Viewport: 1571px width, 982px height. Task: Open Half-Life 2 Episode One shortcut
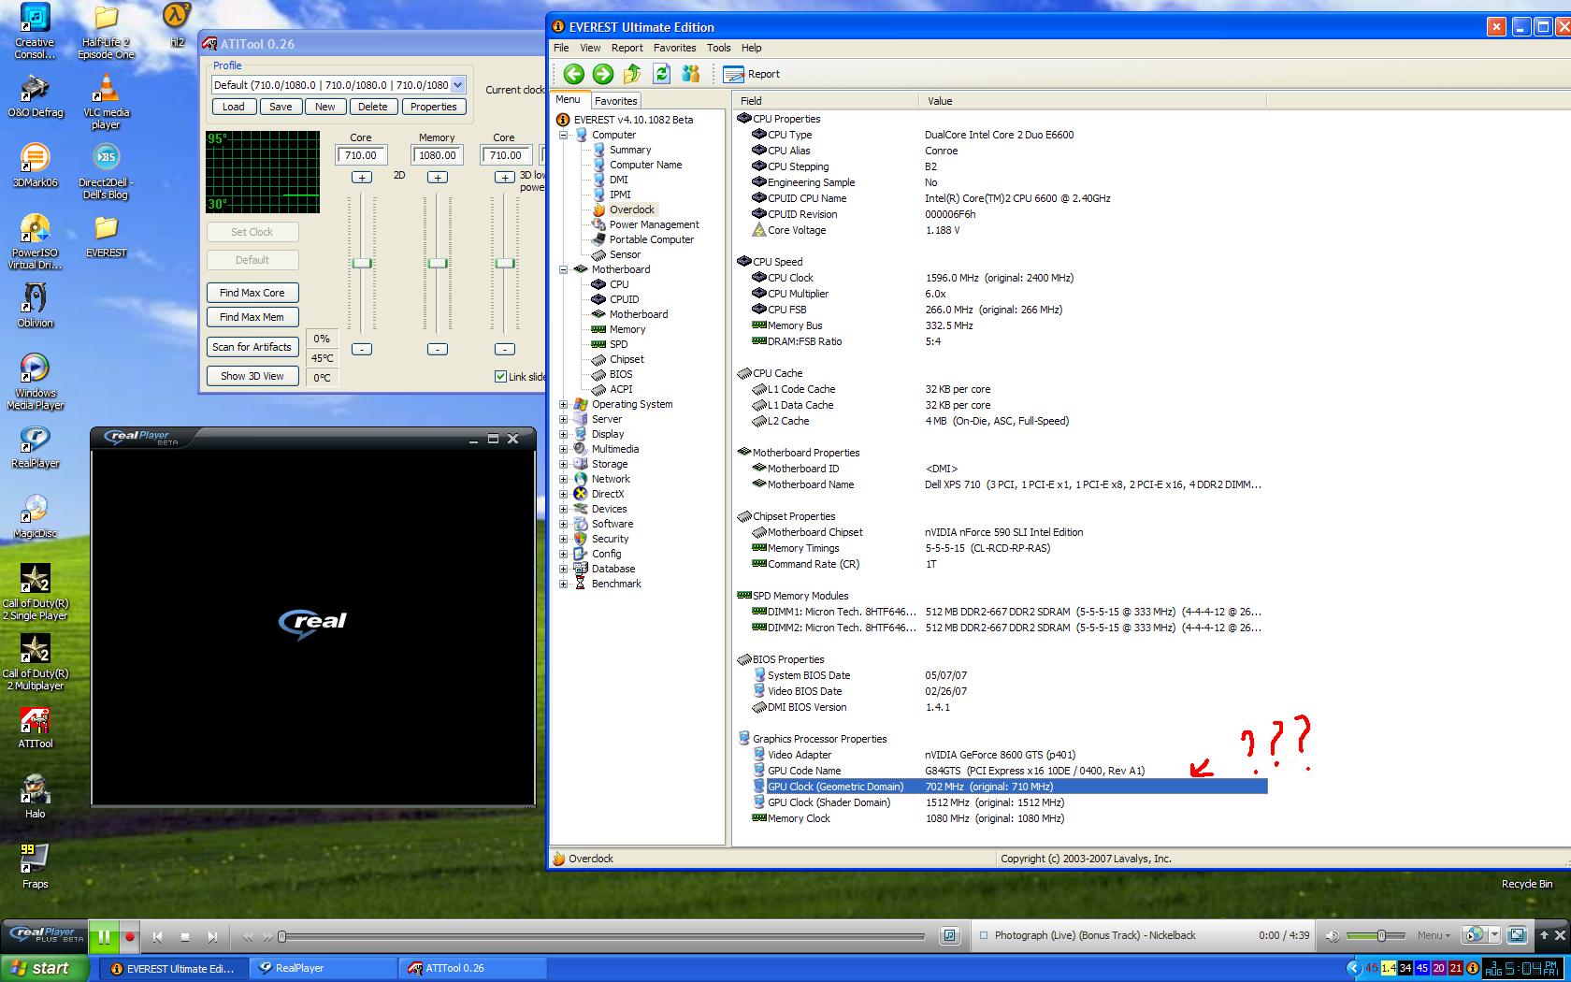tap(106, 33)
